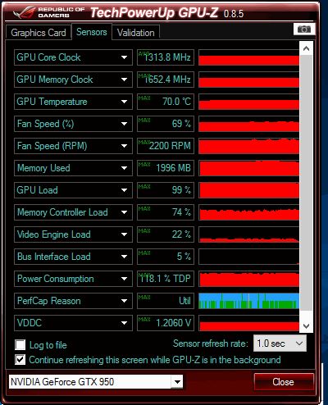Click the 118.1 % TDP reading
328x405 pixels.
[166, 279]
